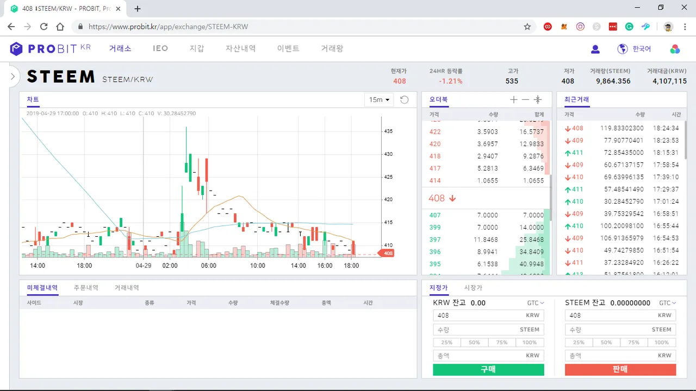Click the browser address bar URL

click(x=169, y=27)
